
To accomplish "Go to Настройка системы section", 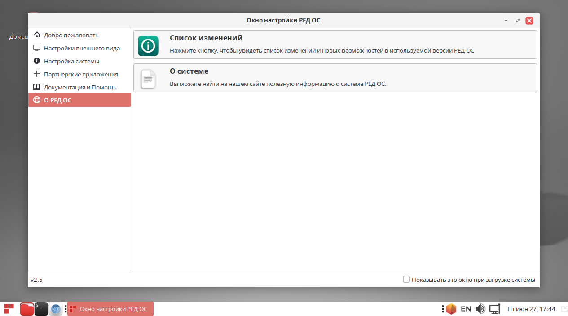I will tap(79, 61).
